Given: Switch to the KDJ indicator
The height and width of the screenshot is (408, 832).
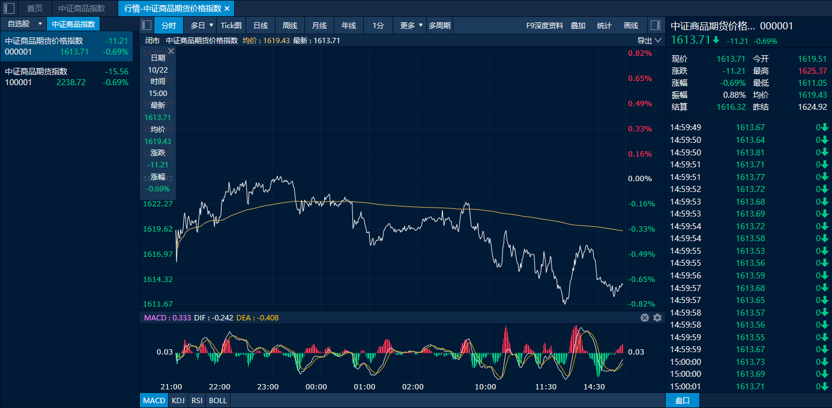Looking at the screenshot, I should coord(178,400).
